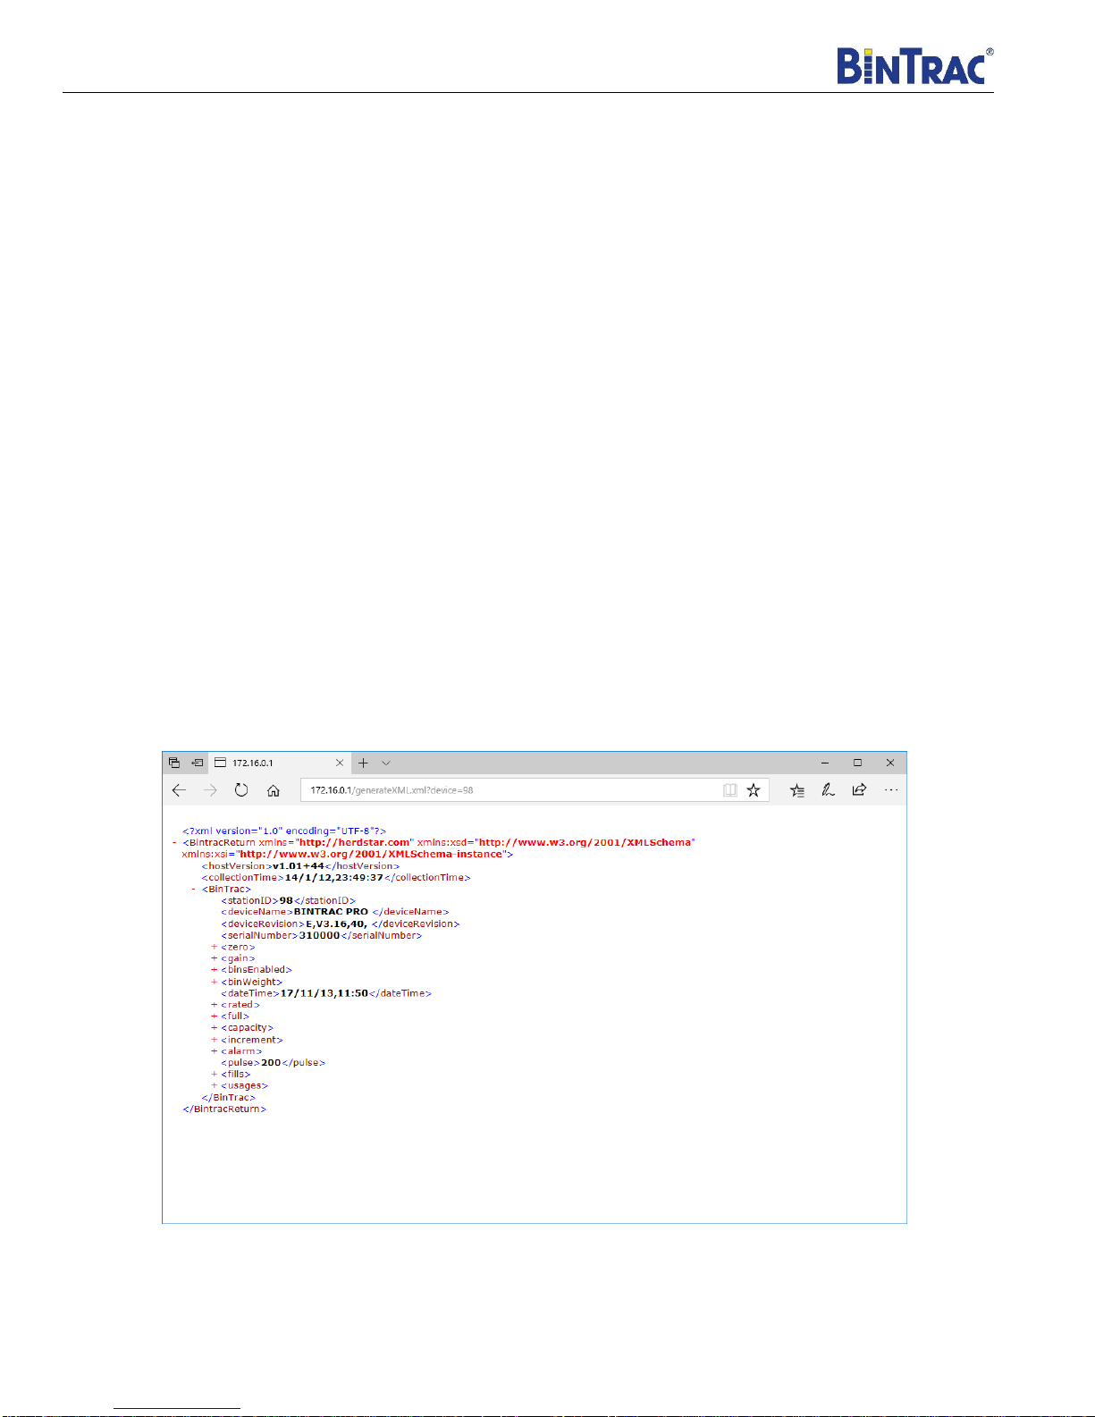Click the forward navigation arrow
Viewport: 1095px width, 1417px height.
[210, 790]
